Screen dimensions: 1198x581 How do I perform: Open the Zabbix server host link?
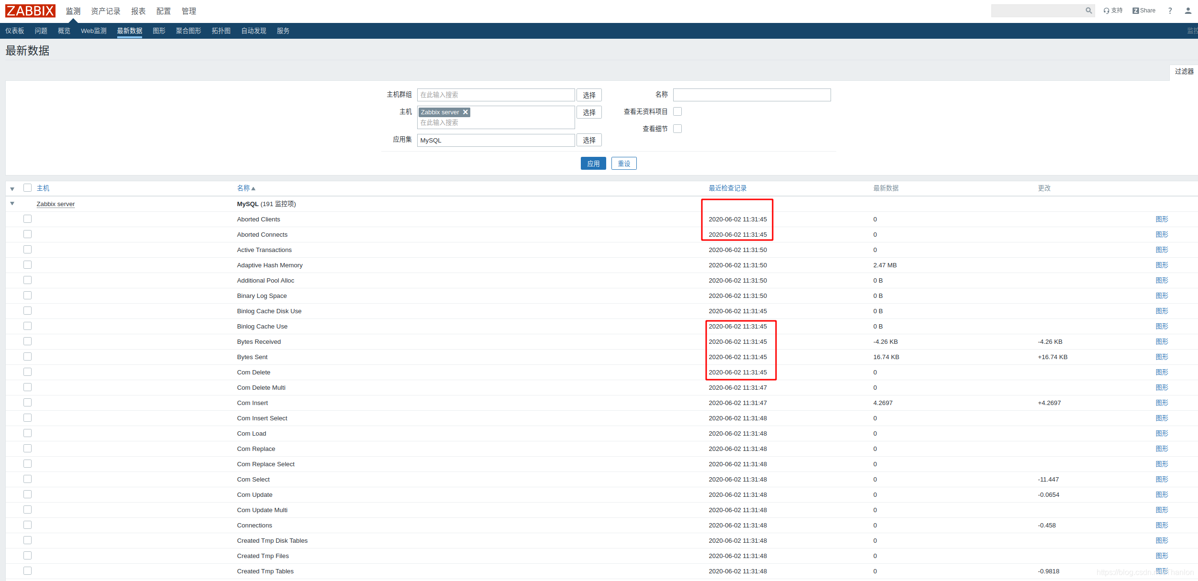pos(55,204)
